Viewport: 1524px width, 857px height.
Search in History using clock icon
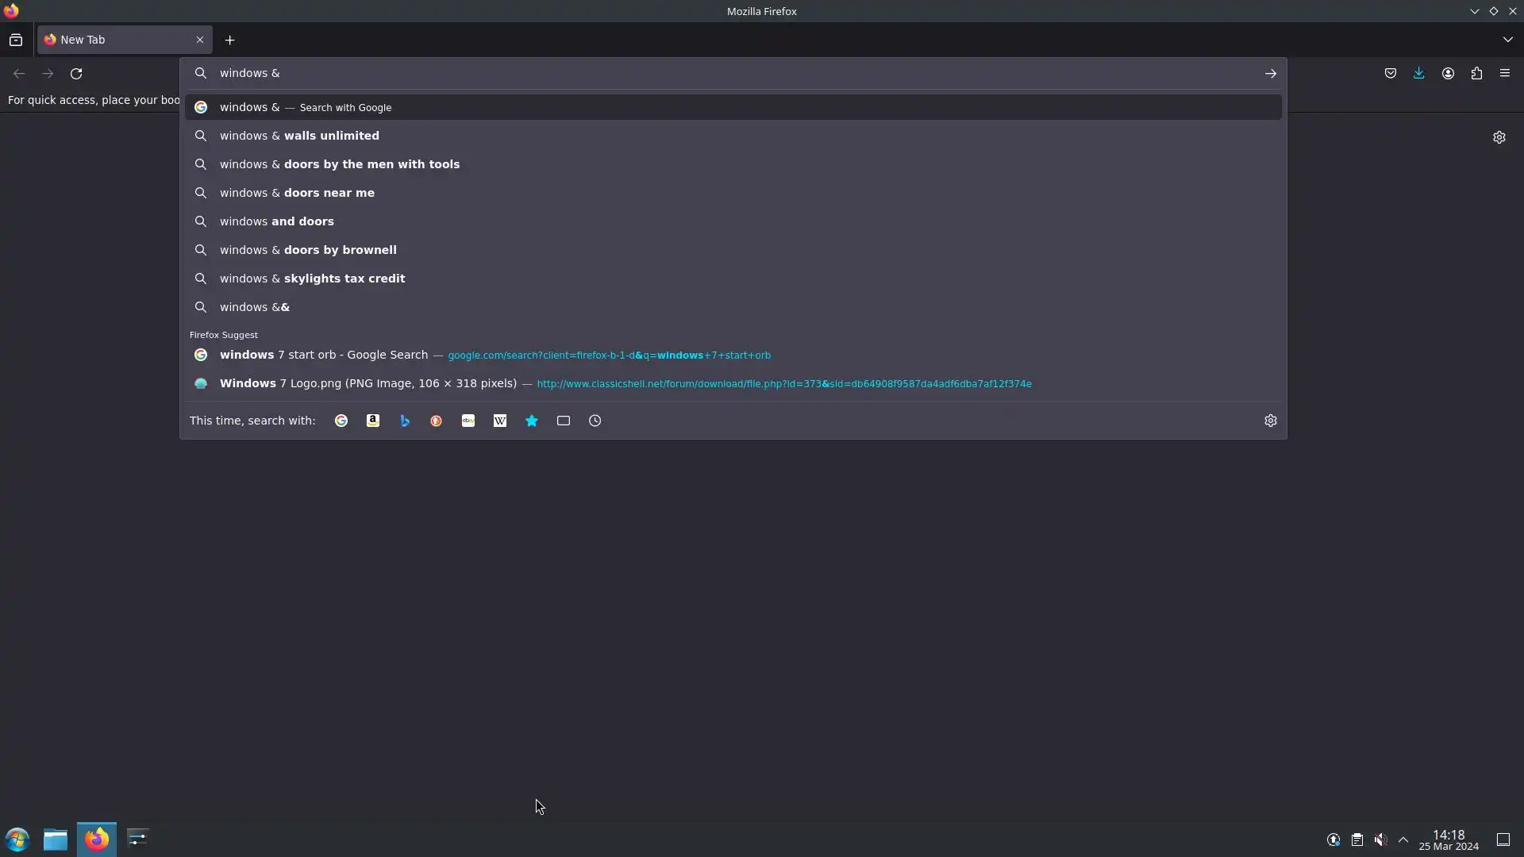[x=595, y=421]
